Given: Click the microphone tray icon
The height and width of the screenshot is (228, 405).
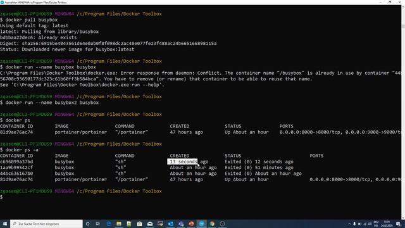Looking at the screenshot, I should [354, 224].
